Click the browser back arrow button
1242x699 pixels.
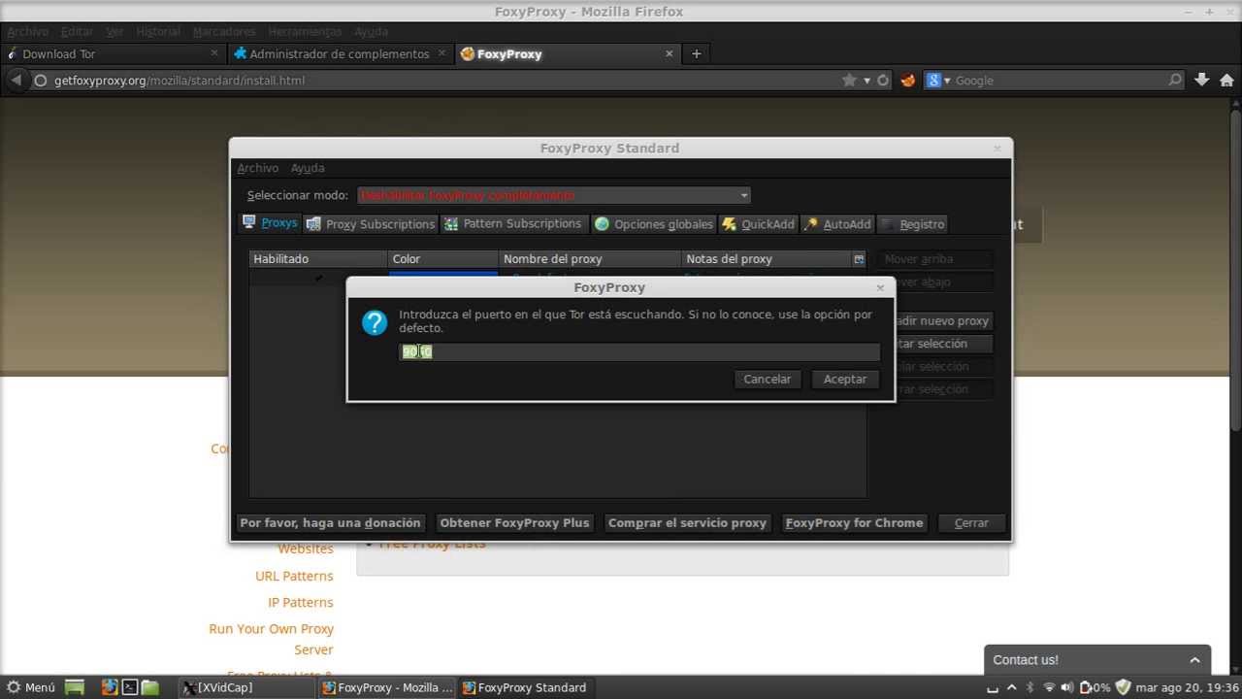tap(16, 81)
